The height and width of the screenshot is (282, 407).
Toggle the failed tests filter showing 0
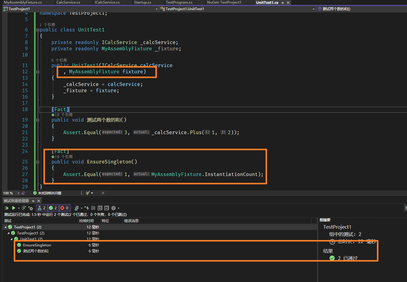pos(65,208)
